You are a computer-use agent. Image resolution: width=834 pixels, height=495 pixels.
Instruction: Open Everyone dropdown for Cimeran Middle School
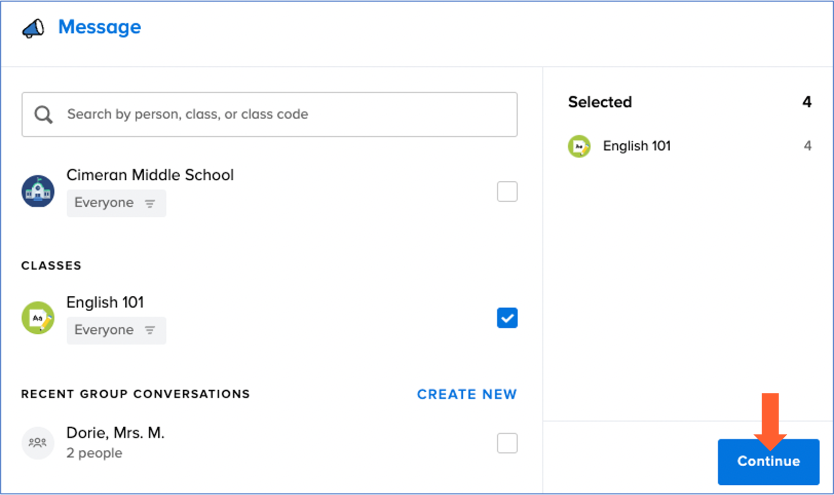click(x=116, y=203)
